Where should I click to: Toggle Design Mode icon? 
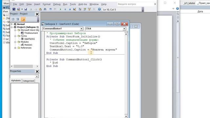74,9
